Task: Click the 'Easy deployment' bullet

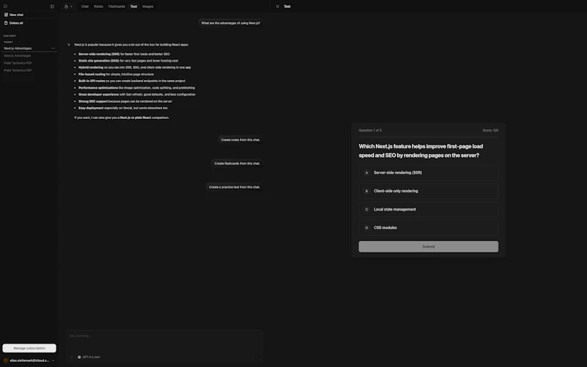Action: point(123,108)
